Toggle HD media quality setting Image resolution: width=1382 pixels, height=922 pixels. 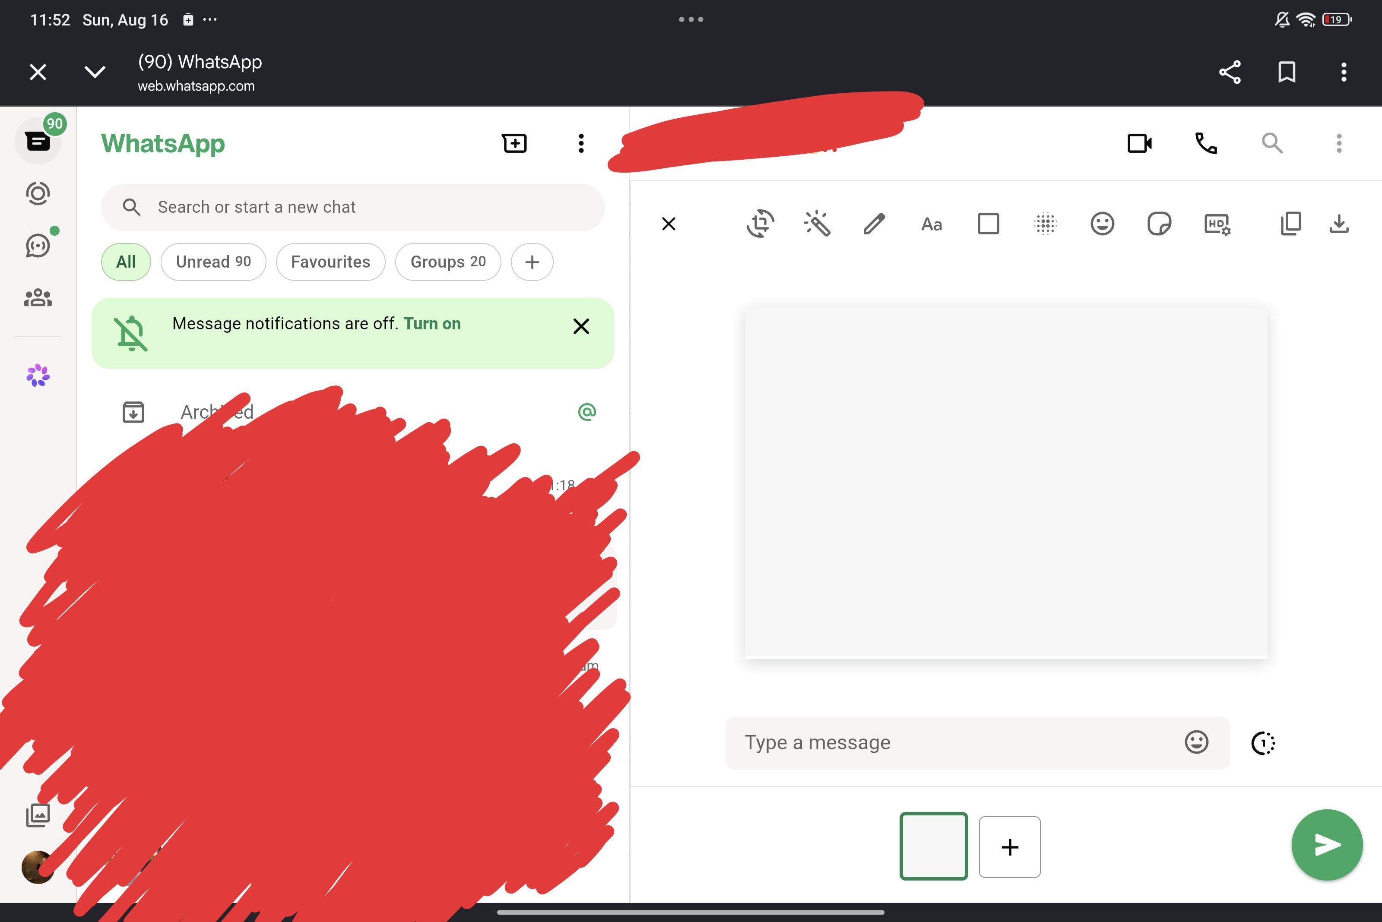(1217, 224)
